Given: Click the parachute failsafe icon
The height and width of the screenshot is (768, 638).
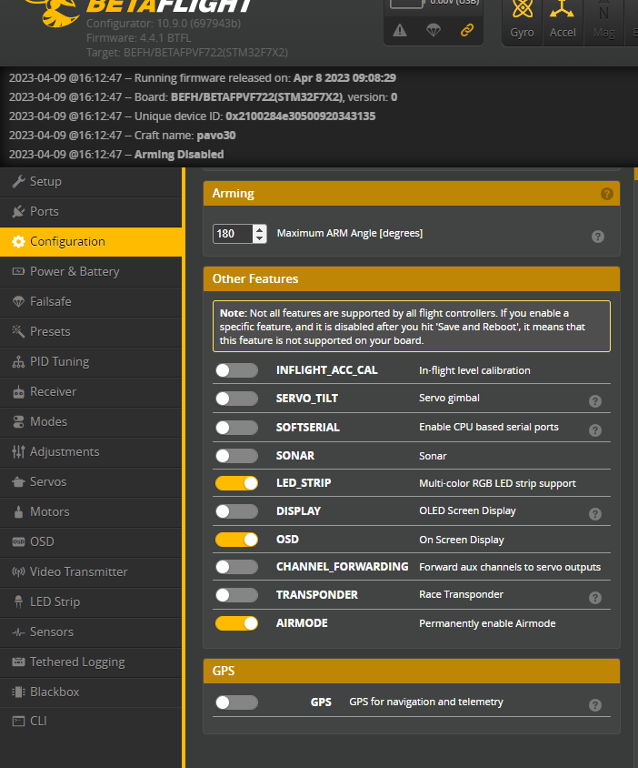Looking at the screenshot, I should (x=434, y=30).
